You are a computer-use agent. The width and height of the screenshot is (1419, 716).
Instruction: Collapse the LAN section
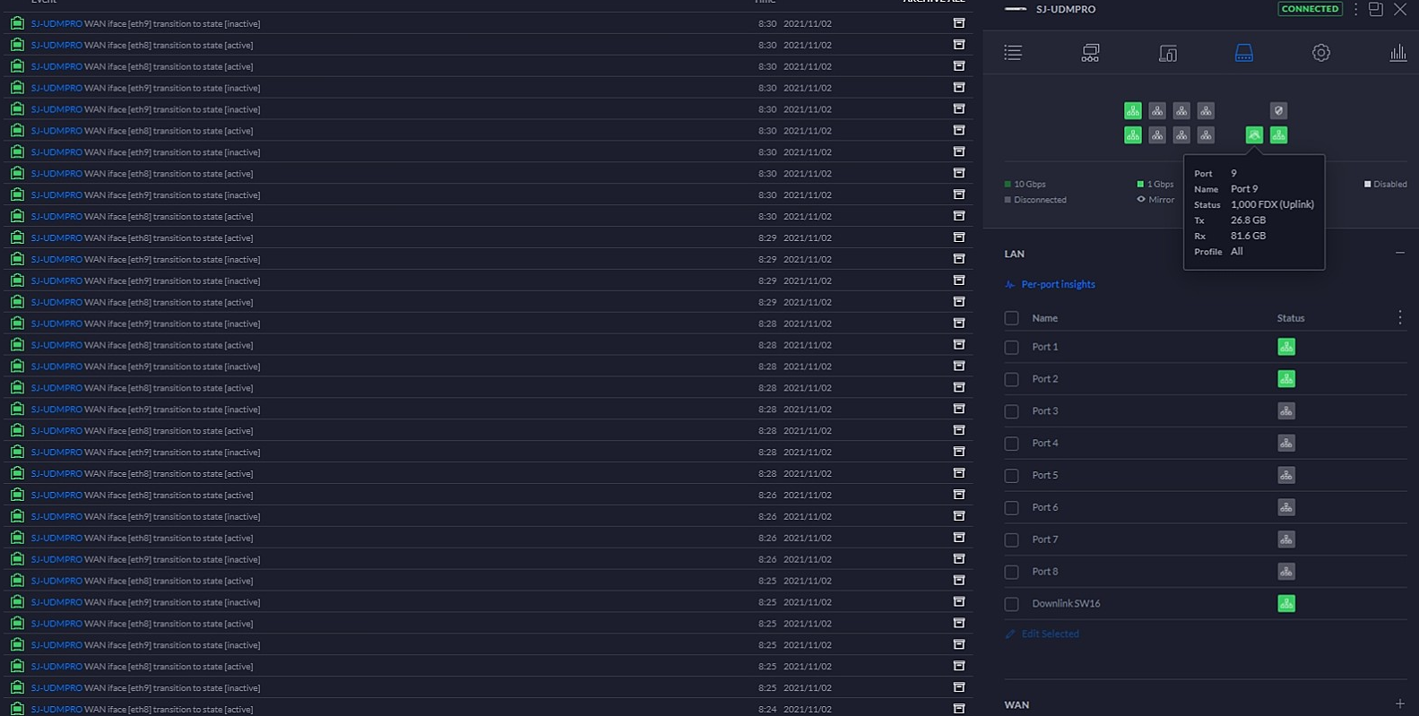pyautogui.click(x=1399, y=254)
